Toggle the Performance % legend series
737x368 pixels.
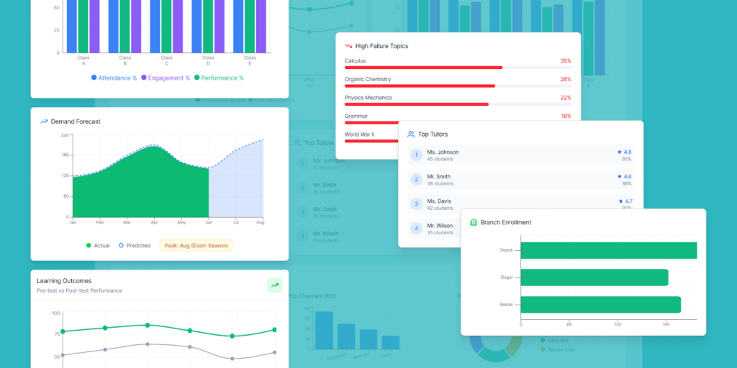pos(219,78)
